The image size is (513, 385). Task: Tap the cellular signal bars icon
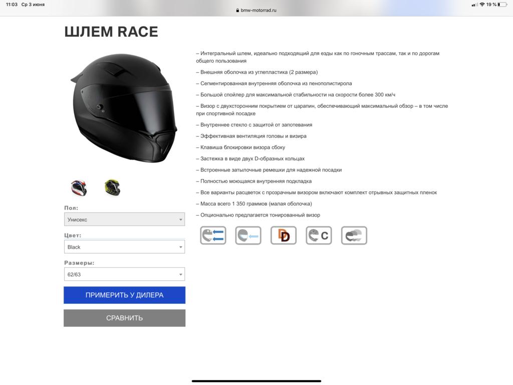pos(474,5)
